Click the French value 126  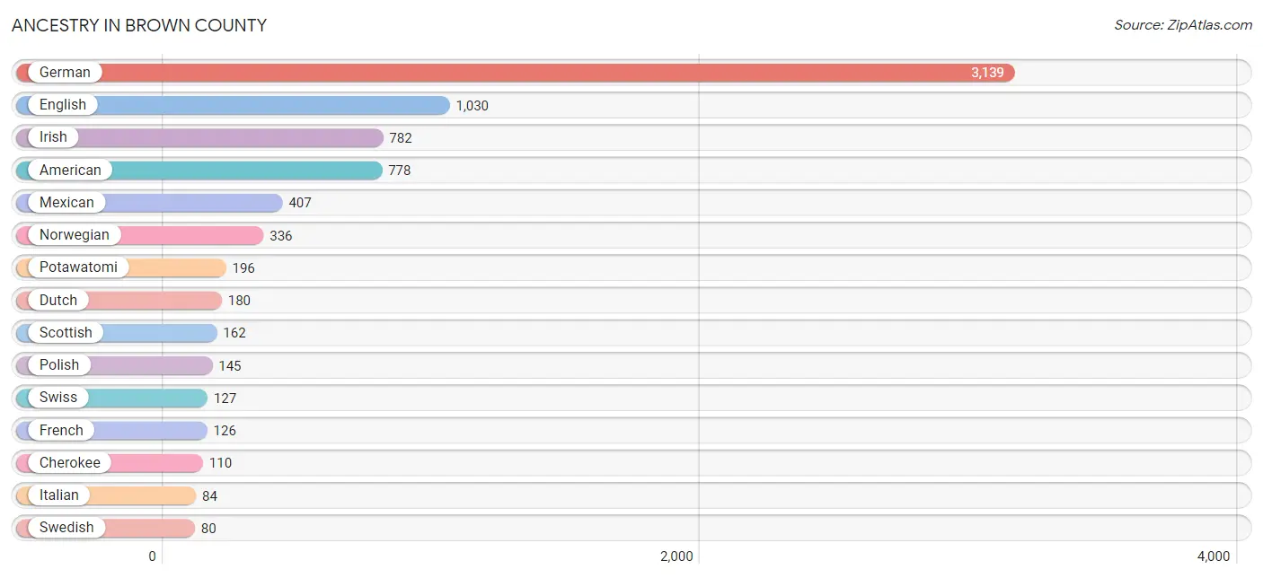coord(225,431)
